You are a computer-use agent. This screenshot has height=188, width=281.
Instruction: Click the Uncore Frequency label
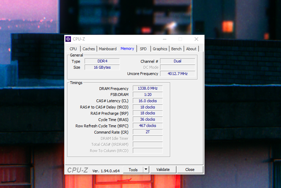(x=143, y=74)
